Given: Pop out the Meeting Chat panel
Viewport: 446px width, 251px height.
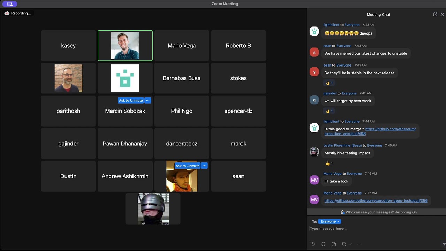Looking at the screenshot, I should pyautogui.click(x=435, y=14).
